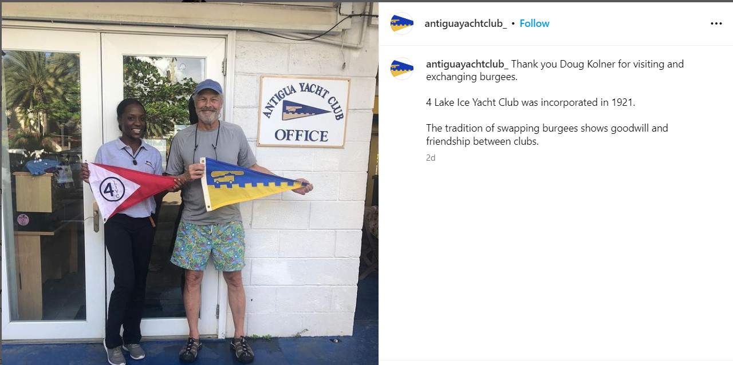Follow the antiguayachtclub_ account

(534, 23)
